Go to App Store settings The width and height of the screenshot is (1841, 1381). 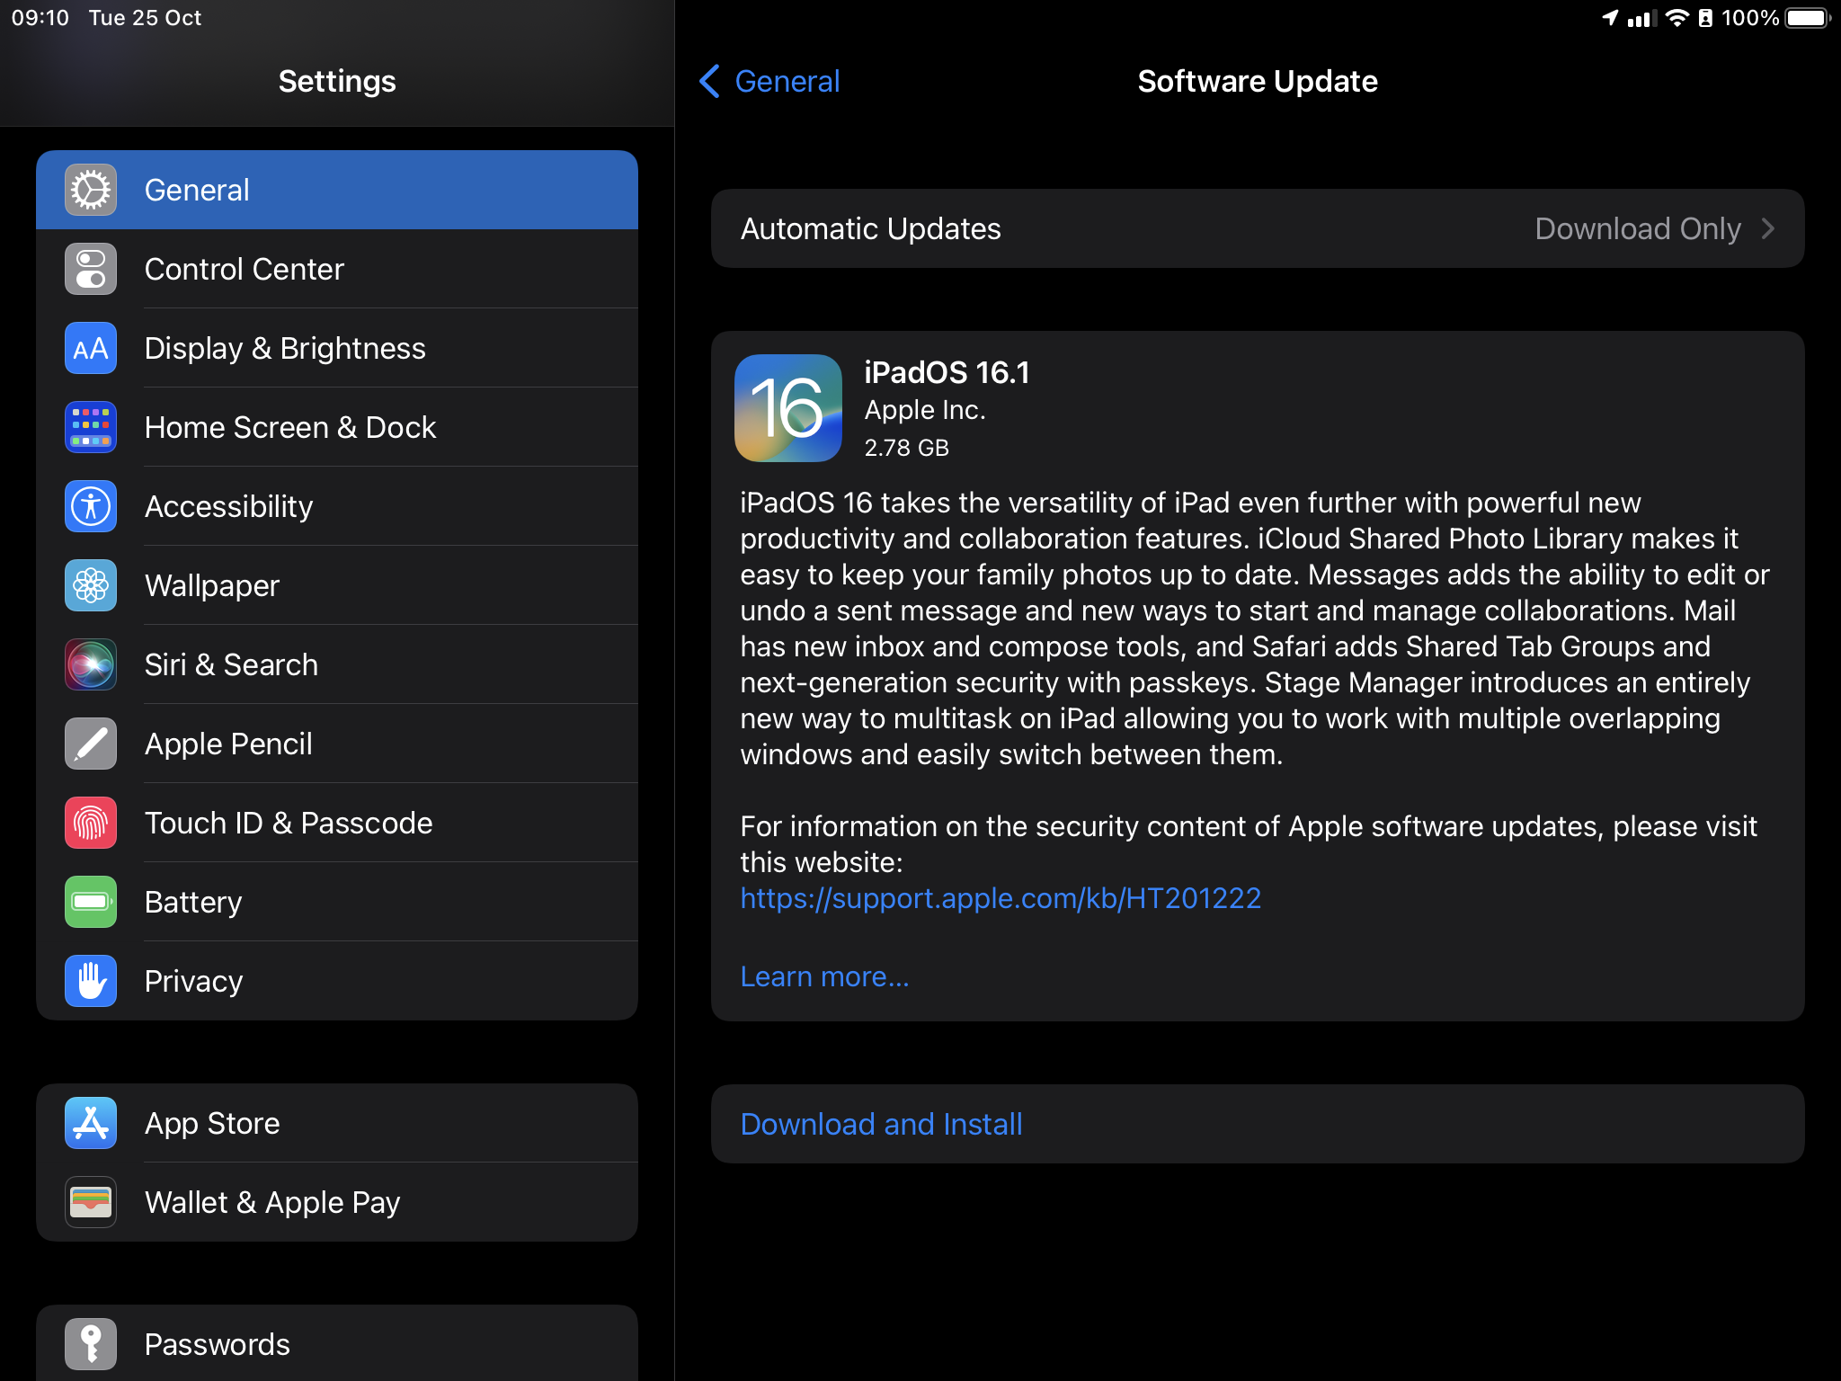pos(337,1123)
